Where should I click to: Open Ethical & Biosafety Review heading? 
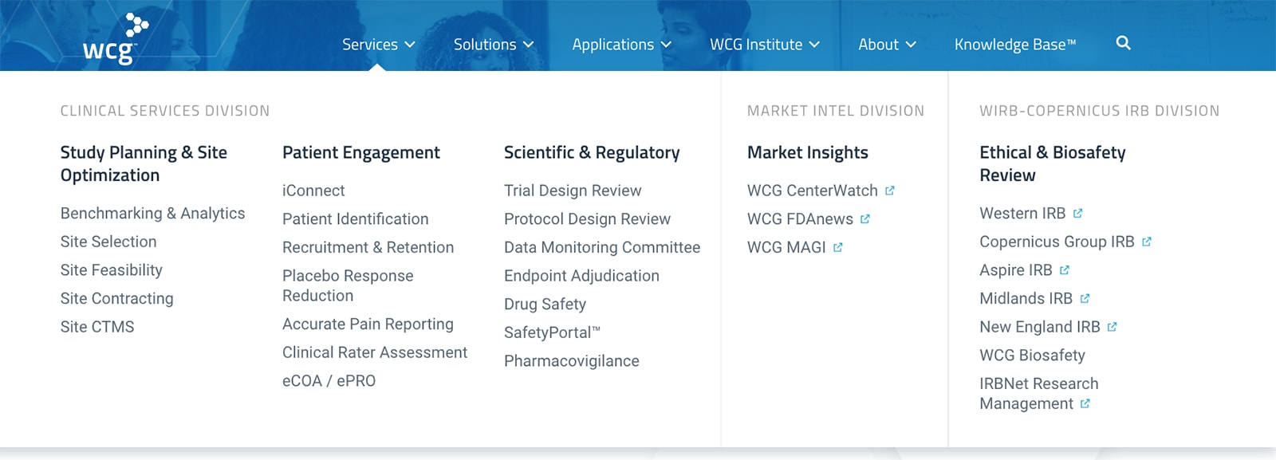coord(1053,163)
